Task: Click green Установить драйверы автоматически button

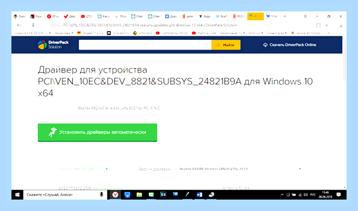Action: [98, 133]
